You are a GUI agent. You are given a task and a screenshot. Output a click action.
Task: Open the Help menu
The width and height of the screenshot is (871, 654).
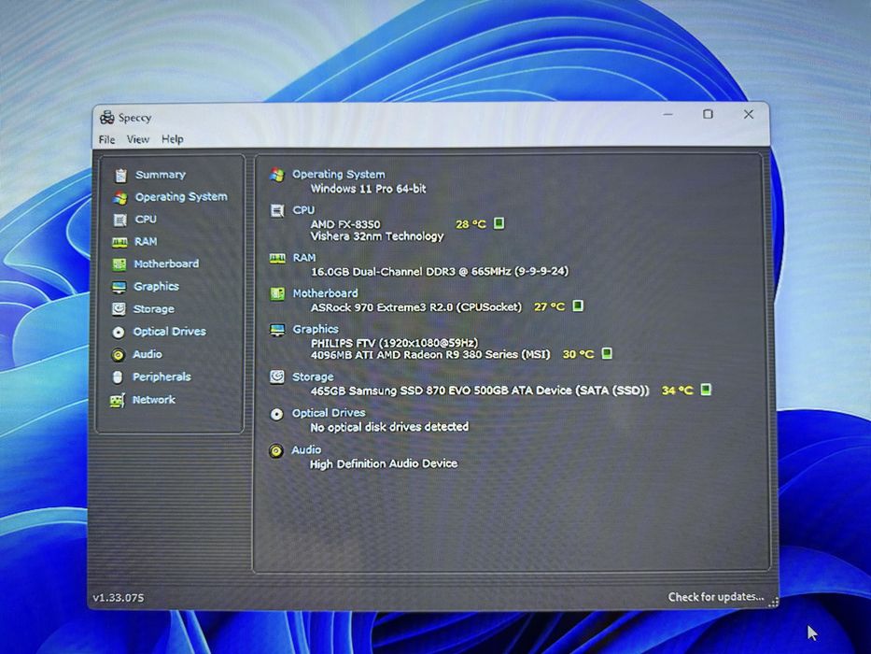click(172, 139)
